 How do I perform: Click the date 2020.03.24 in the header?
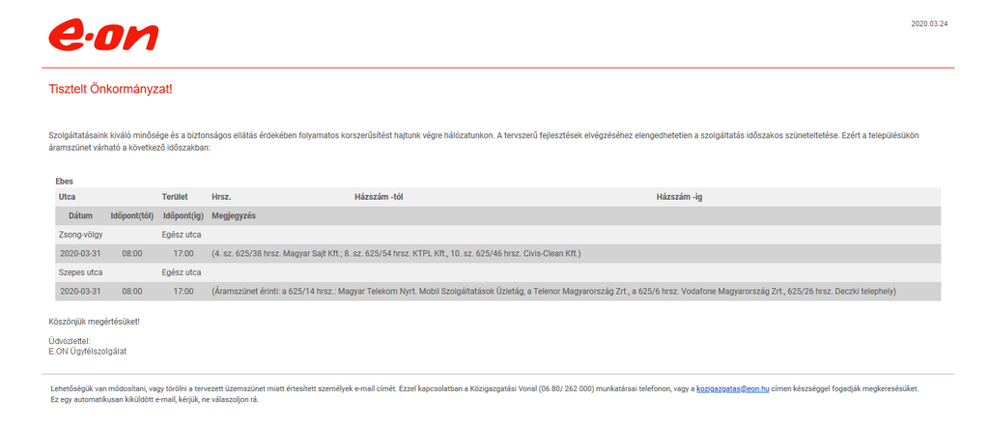(x=929, y=24)
